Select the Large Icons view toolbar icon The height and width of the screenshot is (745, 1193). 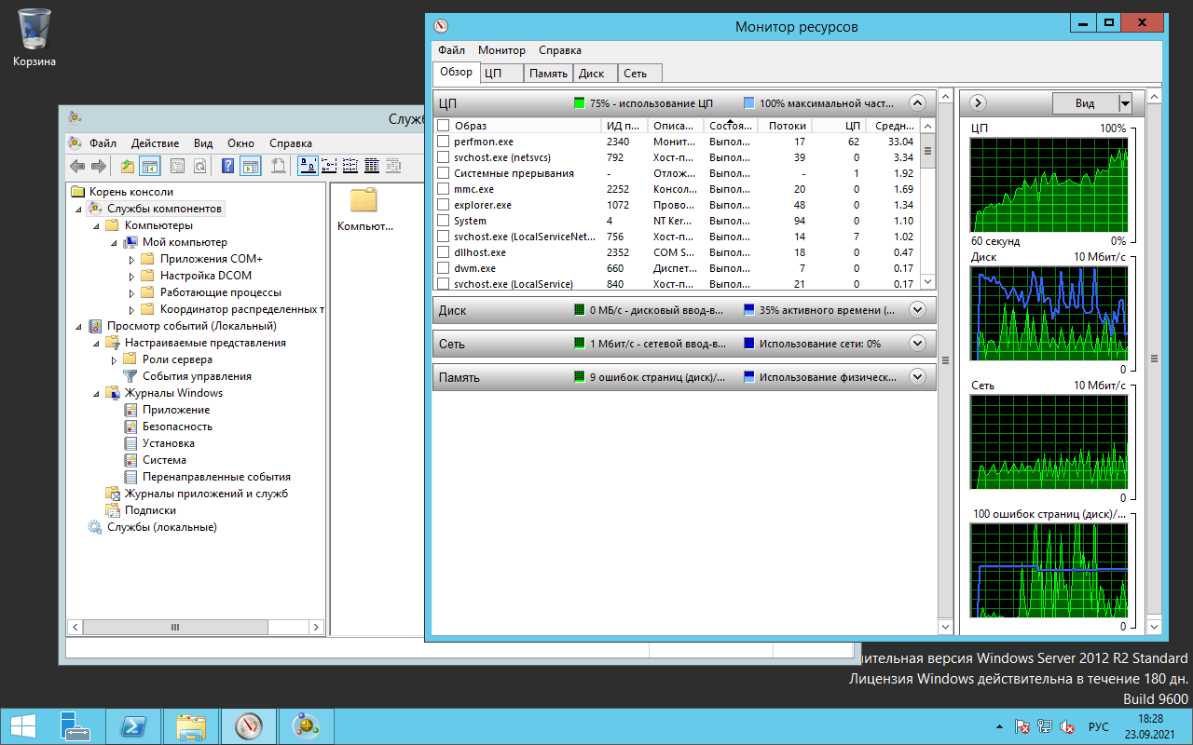point(308,166)
